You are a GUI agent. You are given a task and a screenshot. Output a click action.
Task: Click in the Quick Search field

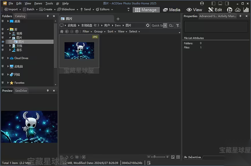point(157,26)
